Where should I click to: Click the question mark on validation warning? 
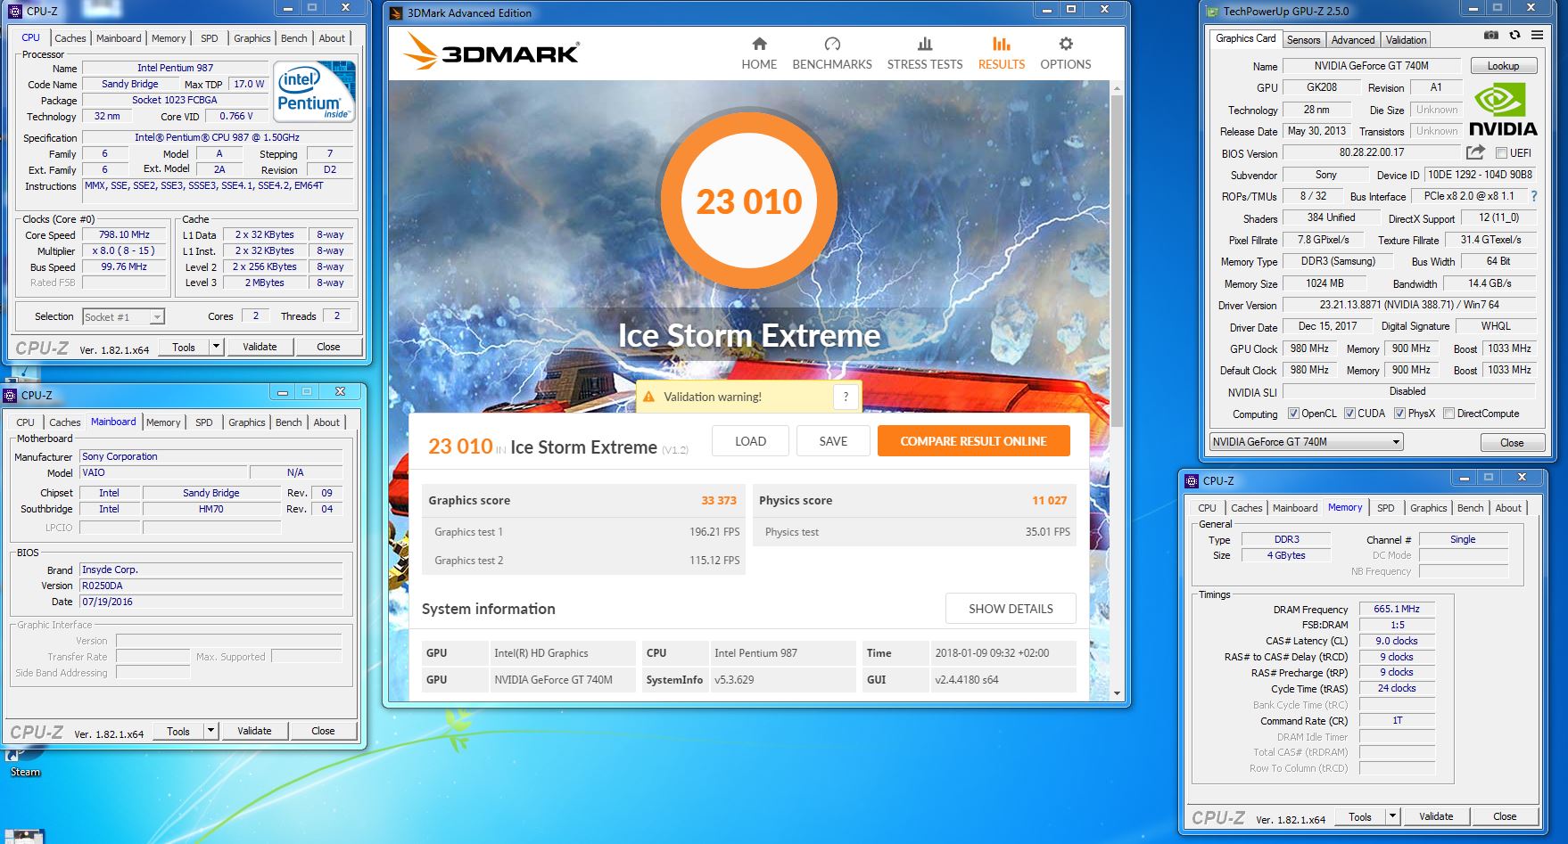(846, 397)
